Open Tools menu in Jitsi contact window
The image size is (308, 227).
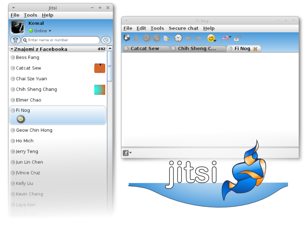[x=30, y=15]
